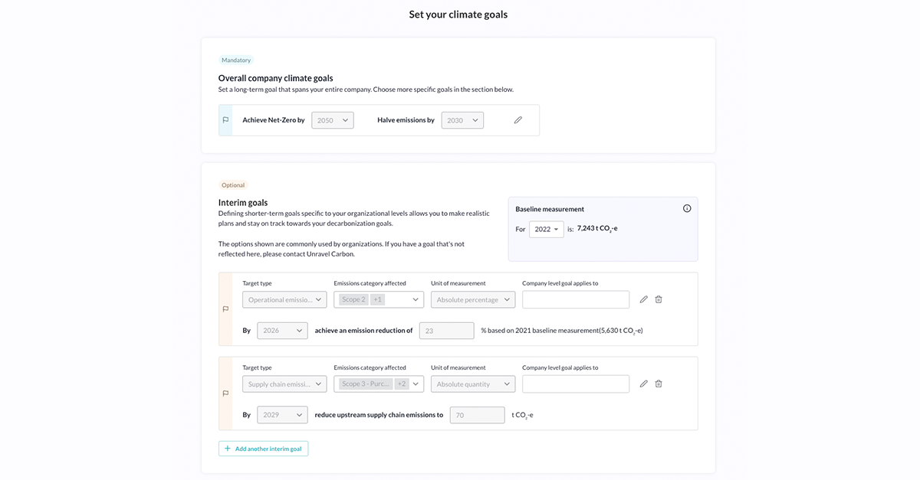This screenshot has width=920, height=480.
Task: Open the Achieve Net-Zero by year dropdown
Action: (333, 120)
